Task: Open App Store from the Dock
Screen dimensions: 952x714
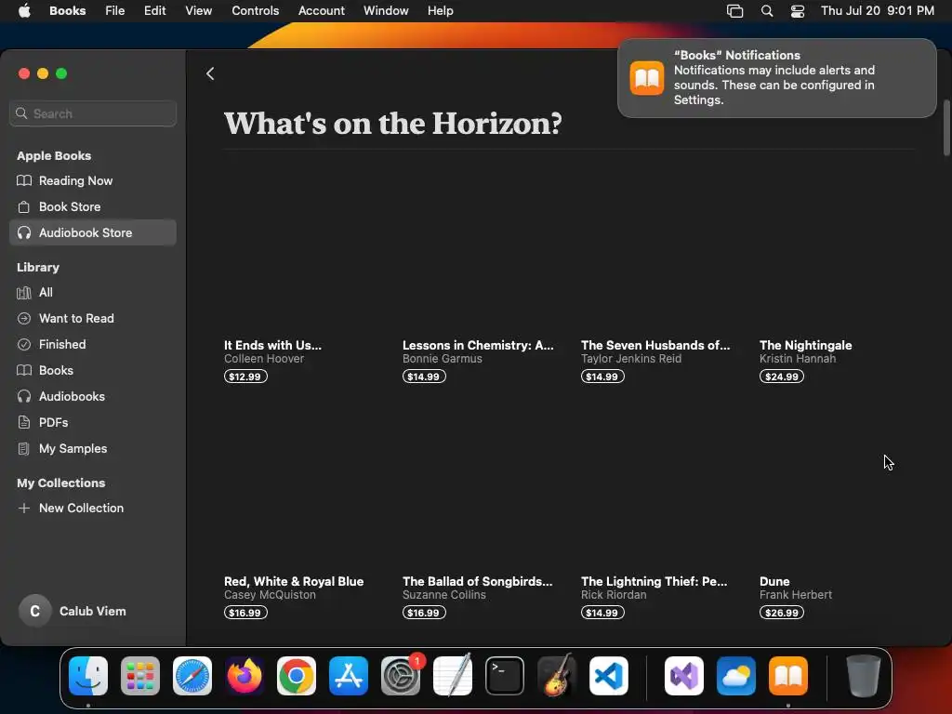Action: click(349, 676)
